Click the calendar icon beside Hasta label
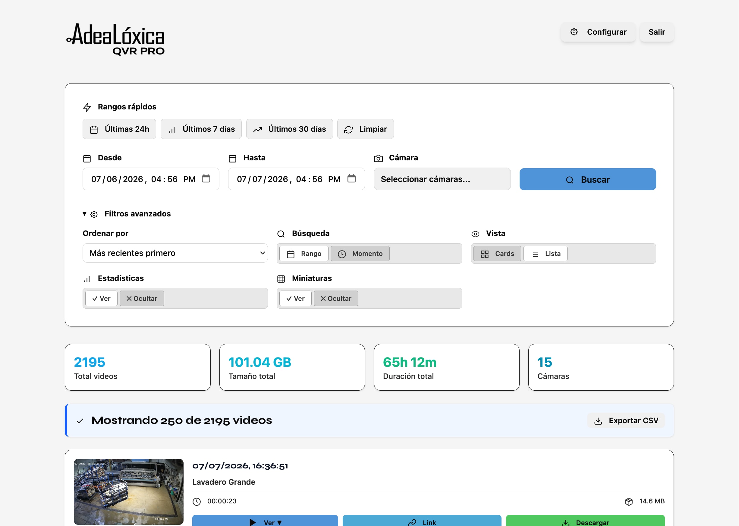The image size is (739, 526). 232,158
